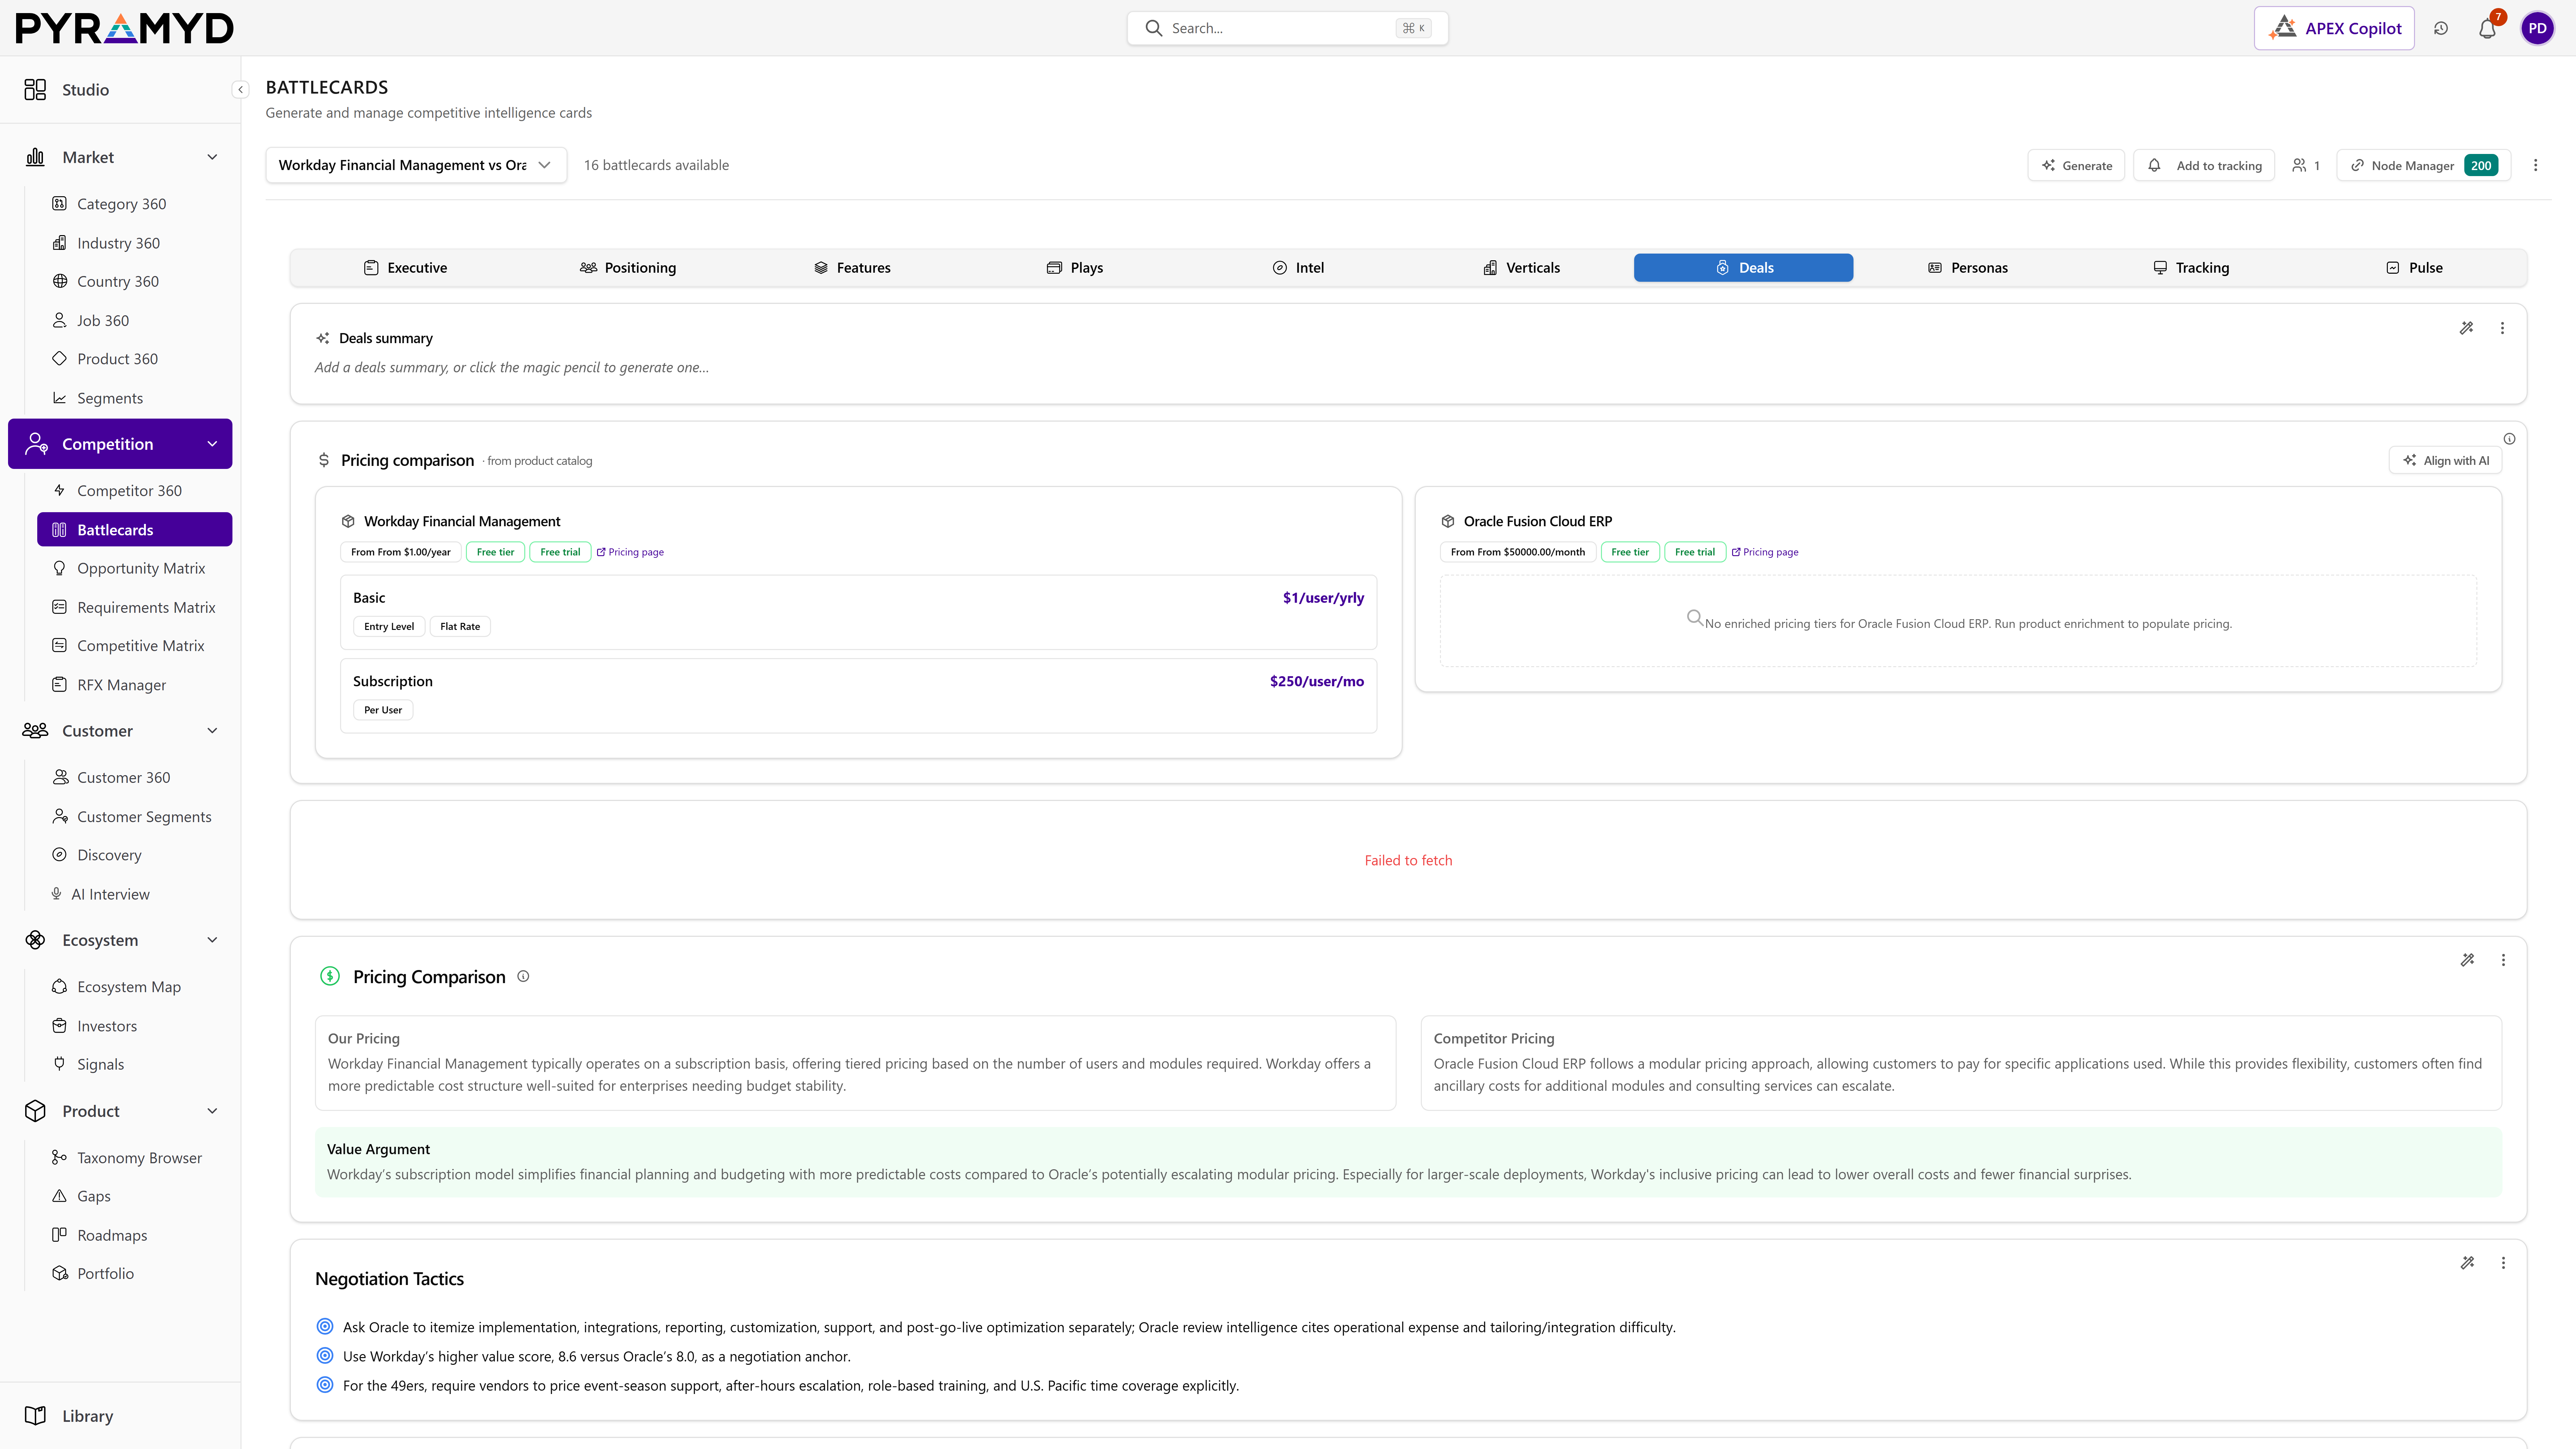Screen dimensions: 2576x1449
Task: Open Oracle Fusion Pricing page link
Action: pyautogui.click(x=1765, y=552)
